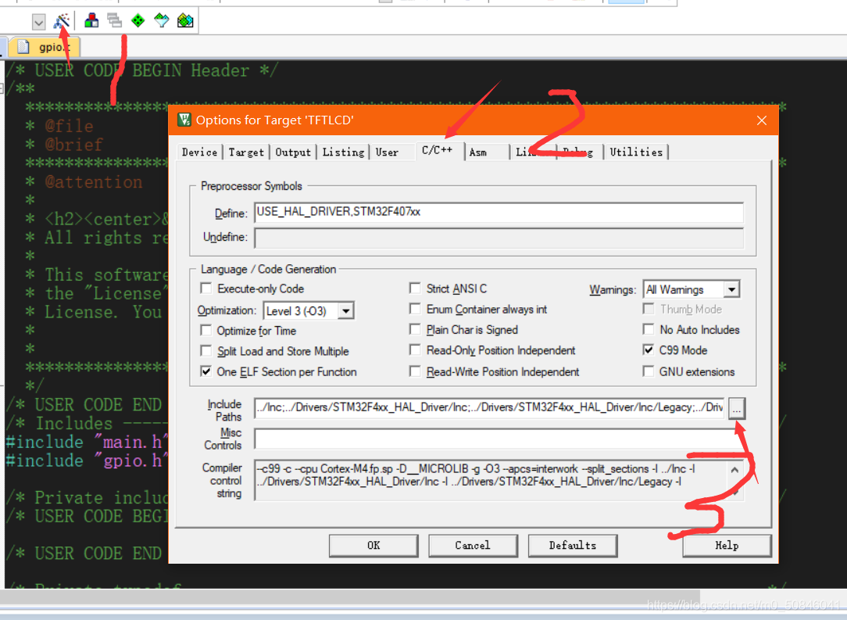Switch to gpio.c editor tab
This screenshot has height=620, width=847.
[45, 47]
